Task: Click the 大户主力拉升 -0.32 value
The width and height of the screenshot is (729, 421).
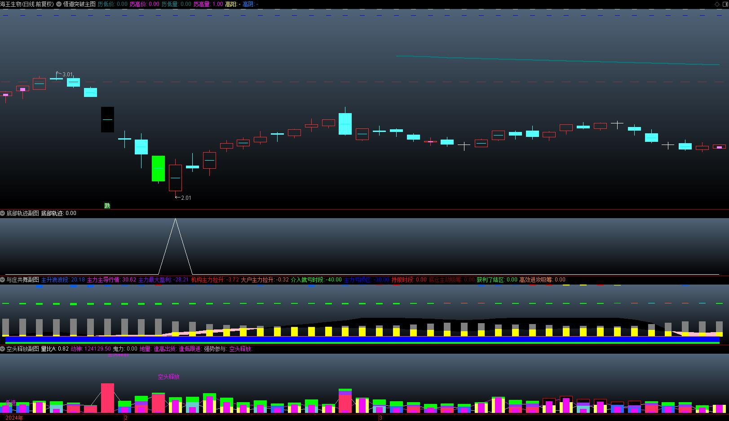Action: pos(265,280)
